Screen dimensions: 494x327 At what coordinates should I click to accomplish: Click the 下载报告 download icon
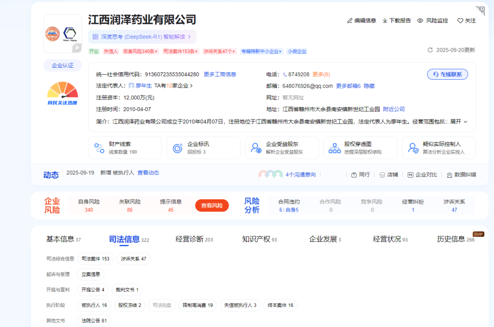pyautogui.click(x=385, y=21)
